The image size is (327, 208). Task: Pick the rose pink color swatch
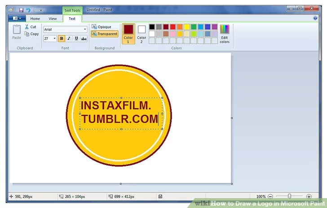(x=173, y=34)
